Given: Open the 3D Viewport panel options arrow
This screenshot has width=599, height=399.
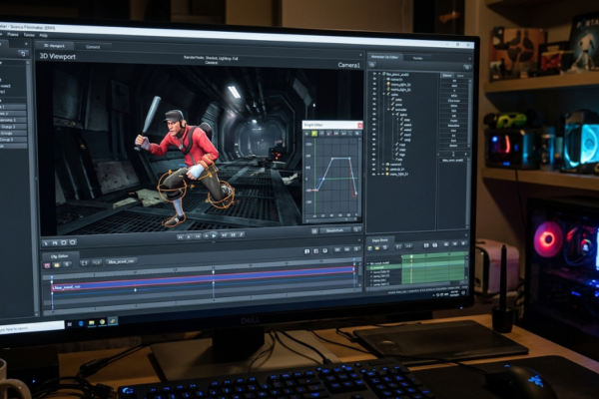Looking at the screenshot, I should coord(360,56).
